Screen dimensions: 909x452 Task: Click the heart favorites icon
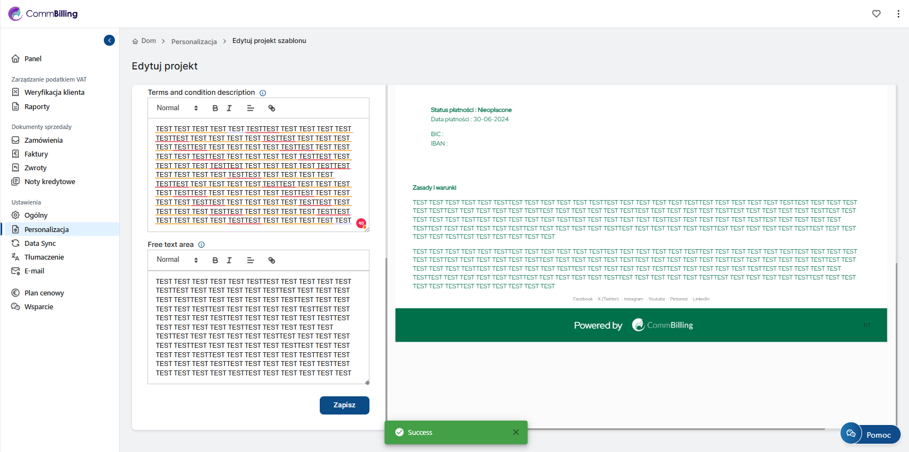[x=876, y=14]
